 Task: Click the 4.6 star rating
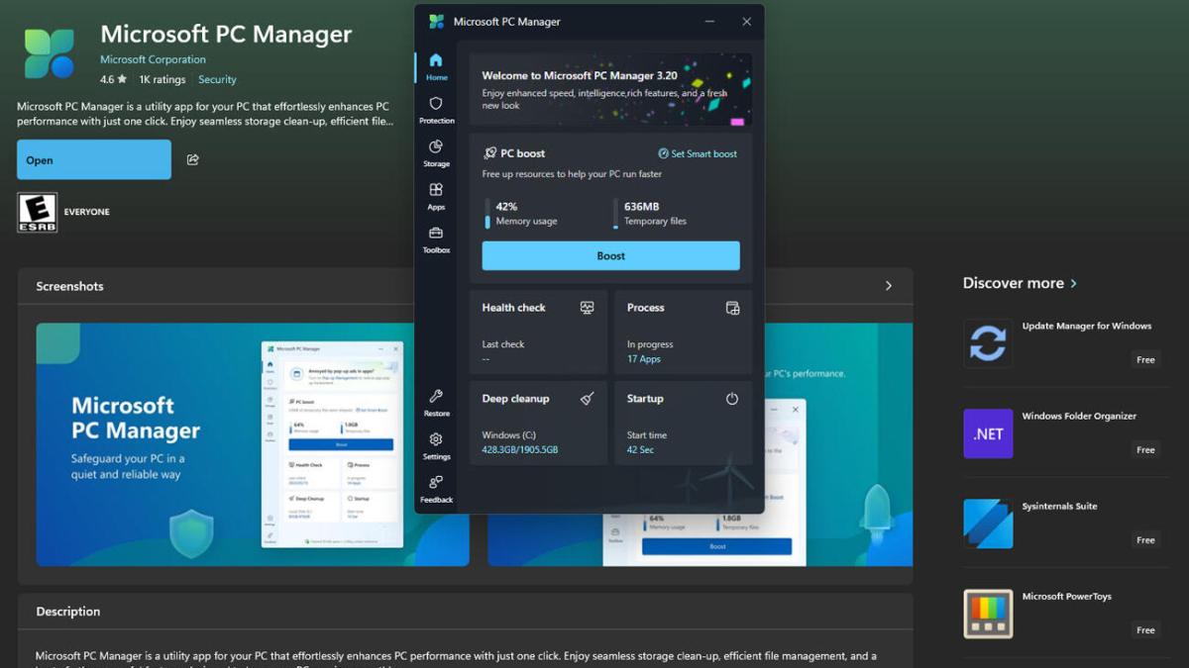[x=113, y=79]
